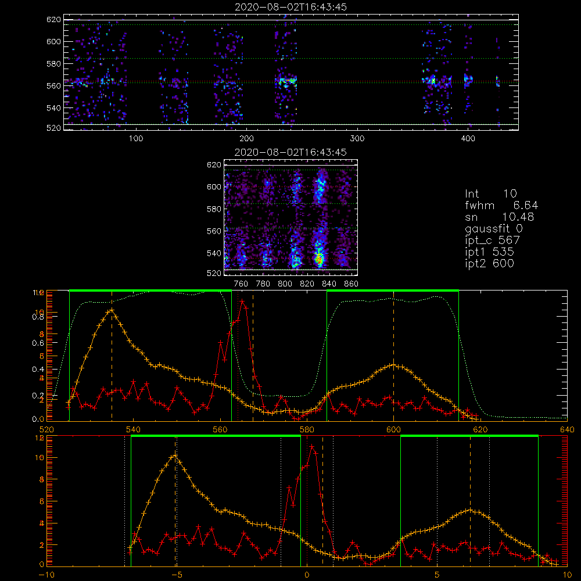Click the 540 y-axis label of top spectrogram
The width and height of the screenshot is (581, 581).
53,108
